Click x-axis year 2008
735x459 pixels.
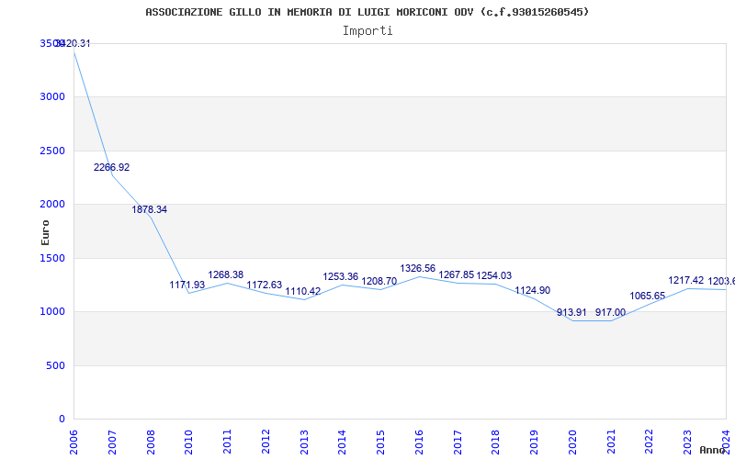[x=151, y=442]
